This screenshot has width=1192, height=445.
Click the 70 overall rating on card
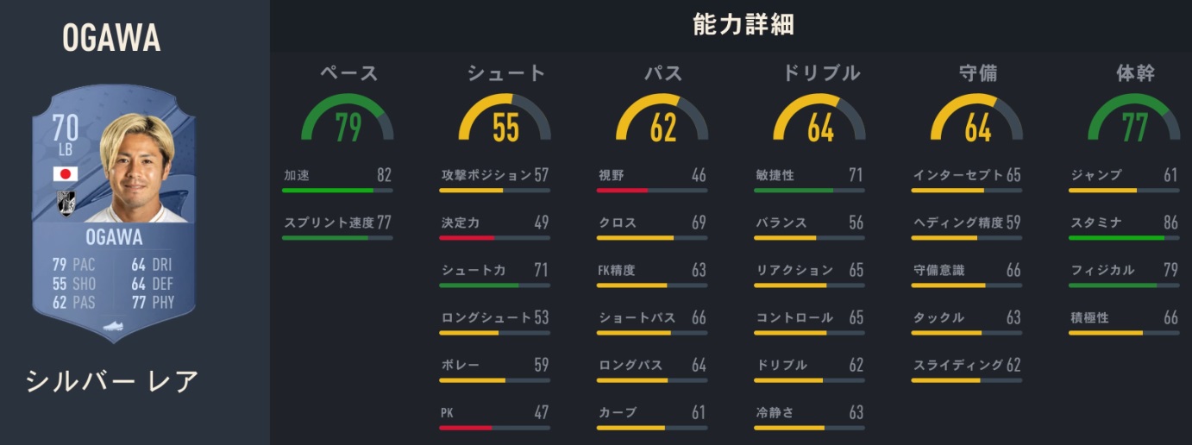point(66,129)
